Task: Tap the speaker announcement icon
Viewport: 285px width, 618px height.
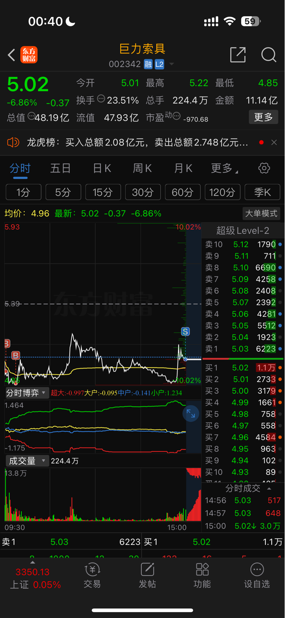Action: pos(13,142)
